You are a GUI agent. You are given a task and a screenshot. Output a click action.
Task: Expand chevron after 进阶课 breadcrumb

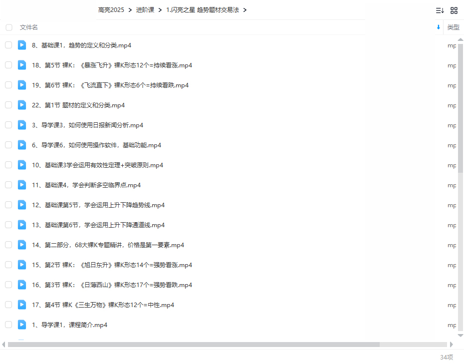[x=160, y=10]
